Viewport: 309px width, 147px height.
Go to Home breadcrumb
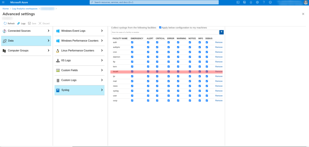pos(5,9)
